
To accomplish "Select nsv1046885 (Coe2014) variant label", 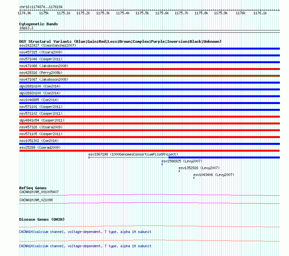I will pyautogui.click(x=39, y=100).
